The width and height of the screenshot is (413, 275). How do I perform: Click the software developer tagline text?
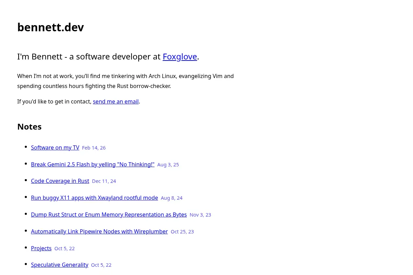point(108,56)
